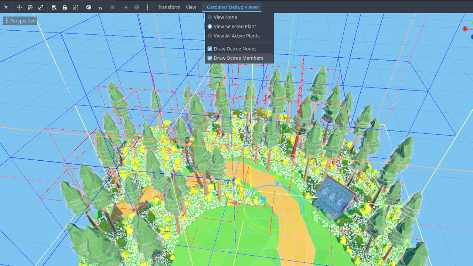
Task: Toggle the preview sunlight icon
Action: coord(126,7)
